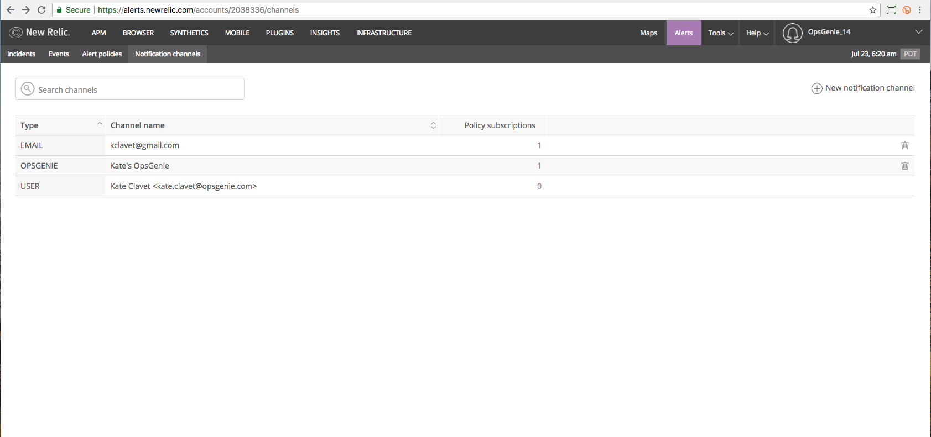This screenshot has height=437, width=931.
Task: Open the Alert policies tab
Action: tap(102, 54)
